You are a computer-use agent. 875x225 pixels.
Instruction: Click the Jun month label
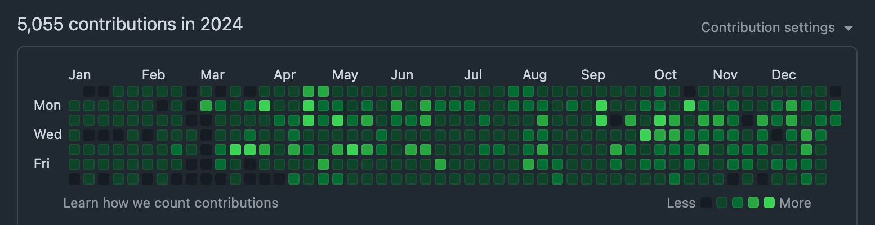402,75
